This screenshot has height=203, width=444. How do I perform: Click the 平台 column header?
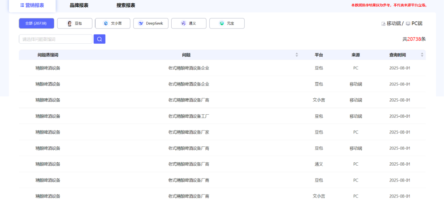pos(319,55)
